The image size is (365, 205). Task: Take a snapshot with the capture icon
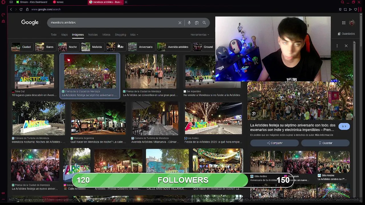[345, 9]
